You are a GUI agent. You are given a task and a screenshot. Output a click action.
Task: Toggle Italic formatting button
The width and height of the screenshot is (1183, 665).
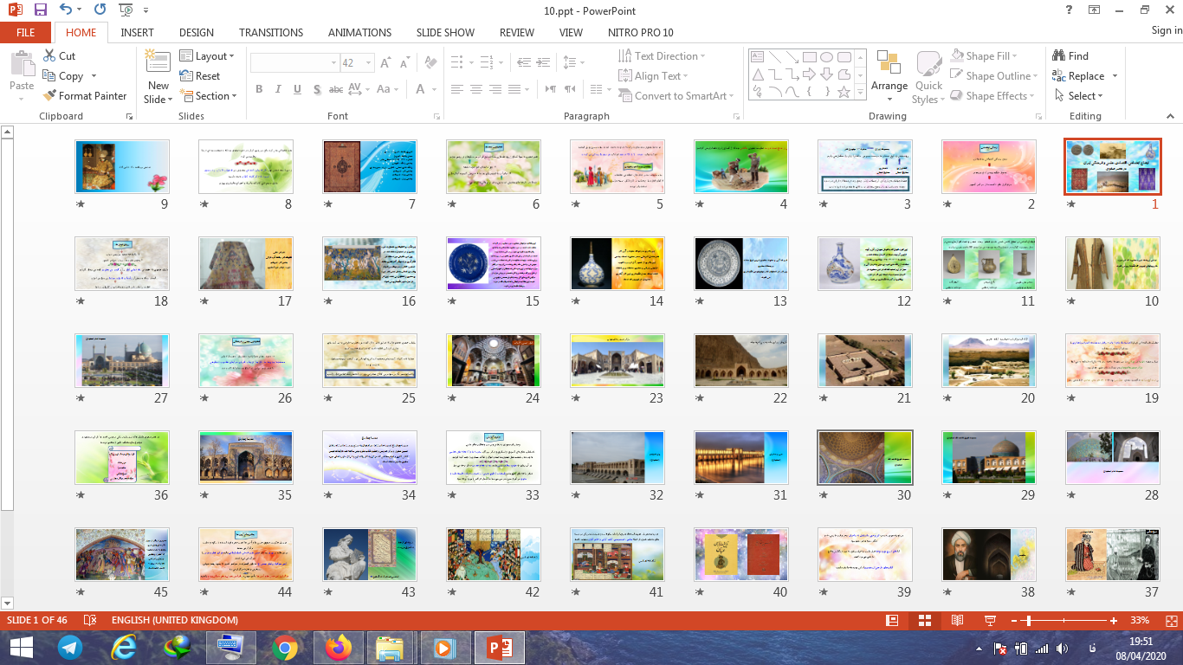pos(278,89)
